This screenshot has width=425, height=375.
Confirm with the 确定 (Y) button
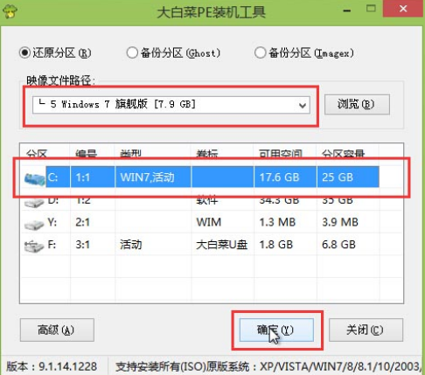click(x=276, y=330)
